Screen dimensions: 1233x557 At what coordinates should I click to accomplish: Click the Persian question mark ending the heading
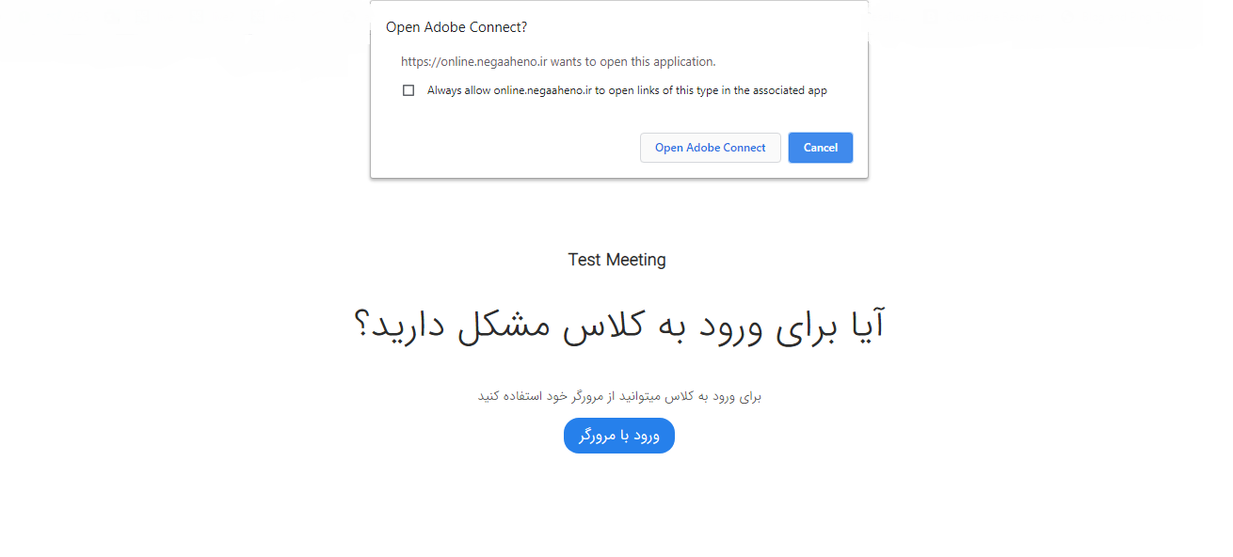click(361, 326)
